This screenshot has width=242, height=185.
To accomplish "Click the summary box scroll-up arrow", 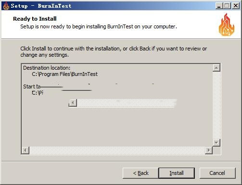I will [217, 68].
